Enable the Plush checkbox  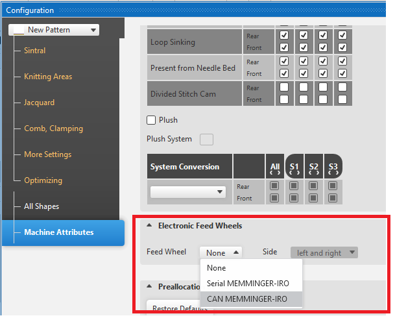(x=152, y=120)
